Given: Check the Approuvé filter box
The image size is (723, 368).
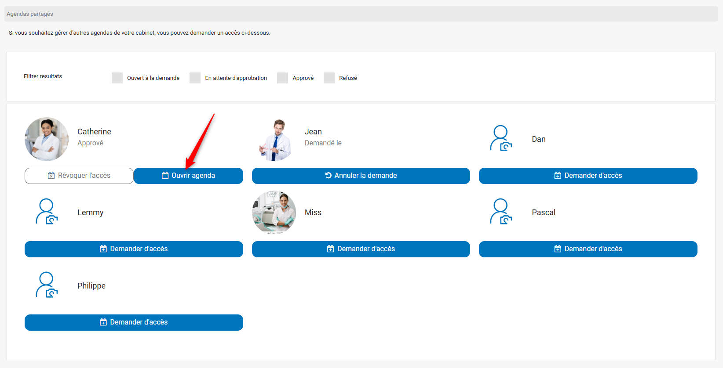Looking at the screenshot, I should 282,78.
